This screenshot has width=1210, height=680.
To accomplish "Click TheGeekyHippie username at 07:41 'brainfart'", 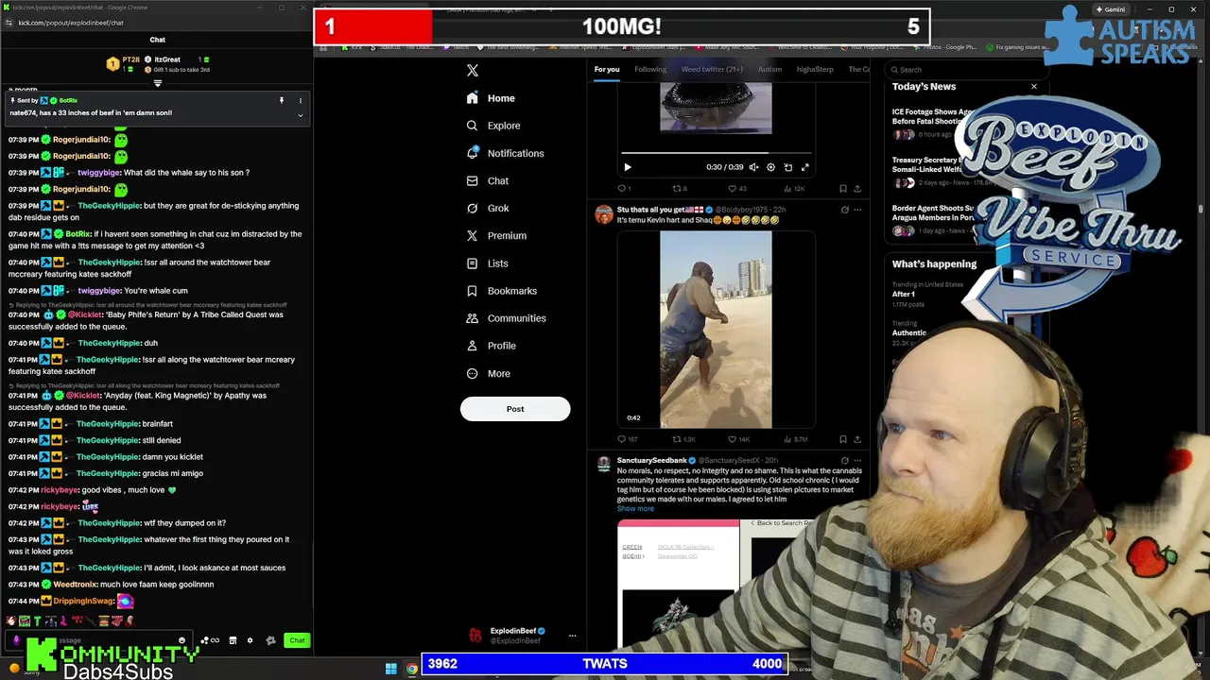I will [107, 424].
